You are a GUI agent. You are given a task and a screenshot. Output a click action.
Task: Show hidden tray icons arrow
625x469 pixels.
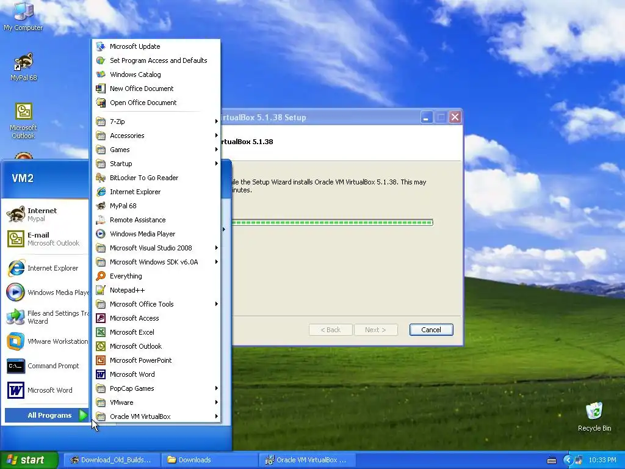568,460
